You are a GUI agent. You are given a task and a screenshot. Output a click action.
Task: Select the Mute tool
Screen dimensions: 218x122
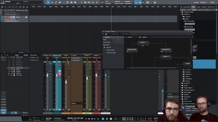pos(67,2)
